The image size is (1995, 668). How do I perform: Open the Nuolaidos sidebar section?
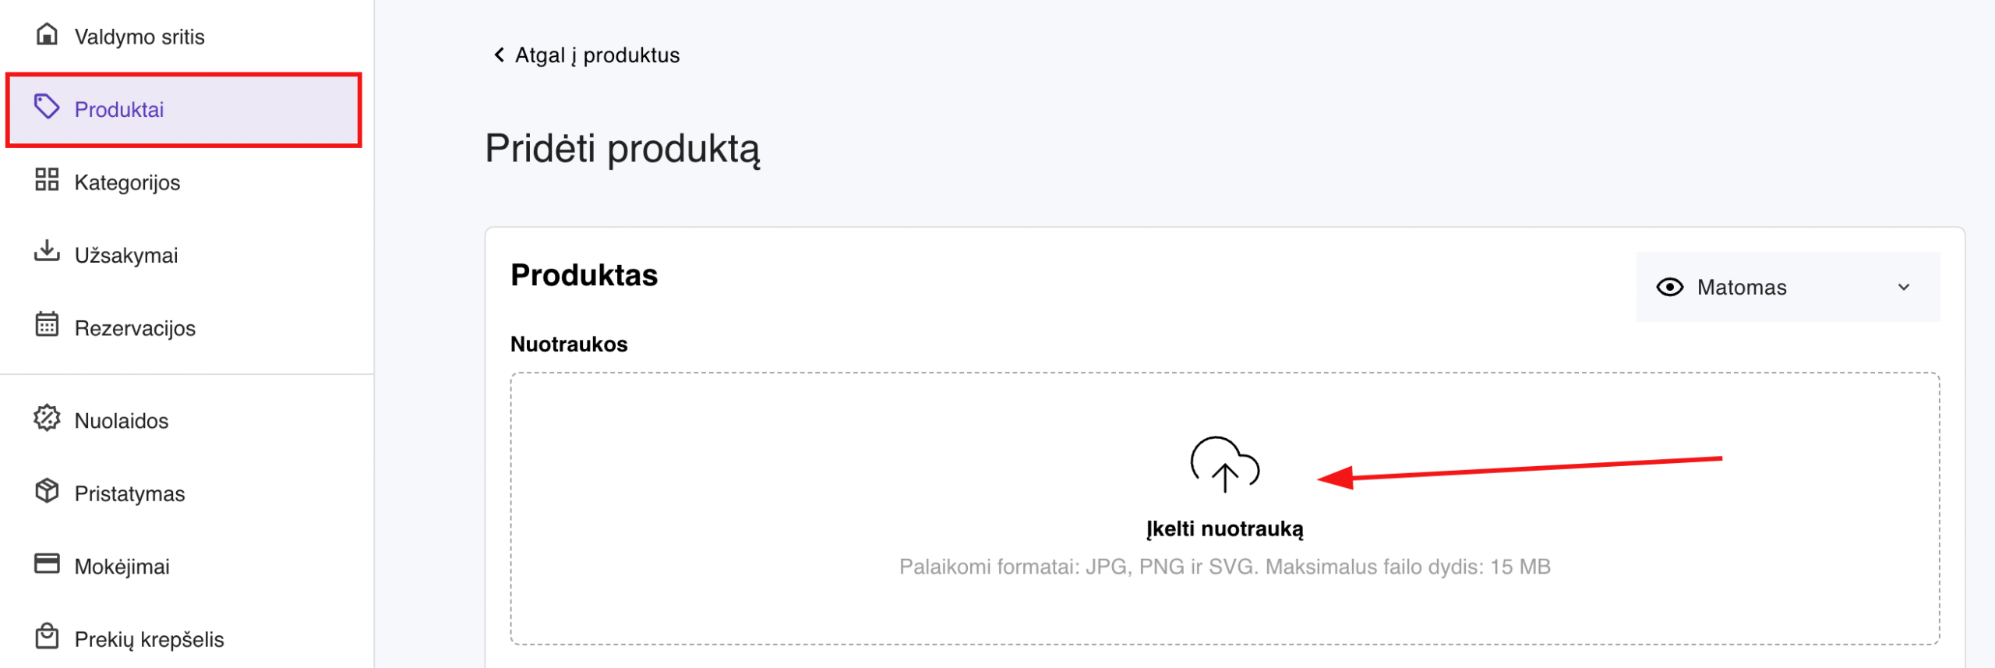click(x=122, y=421)
